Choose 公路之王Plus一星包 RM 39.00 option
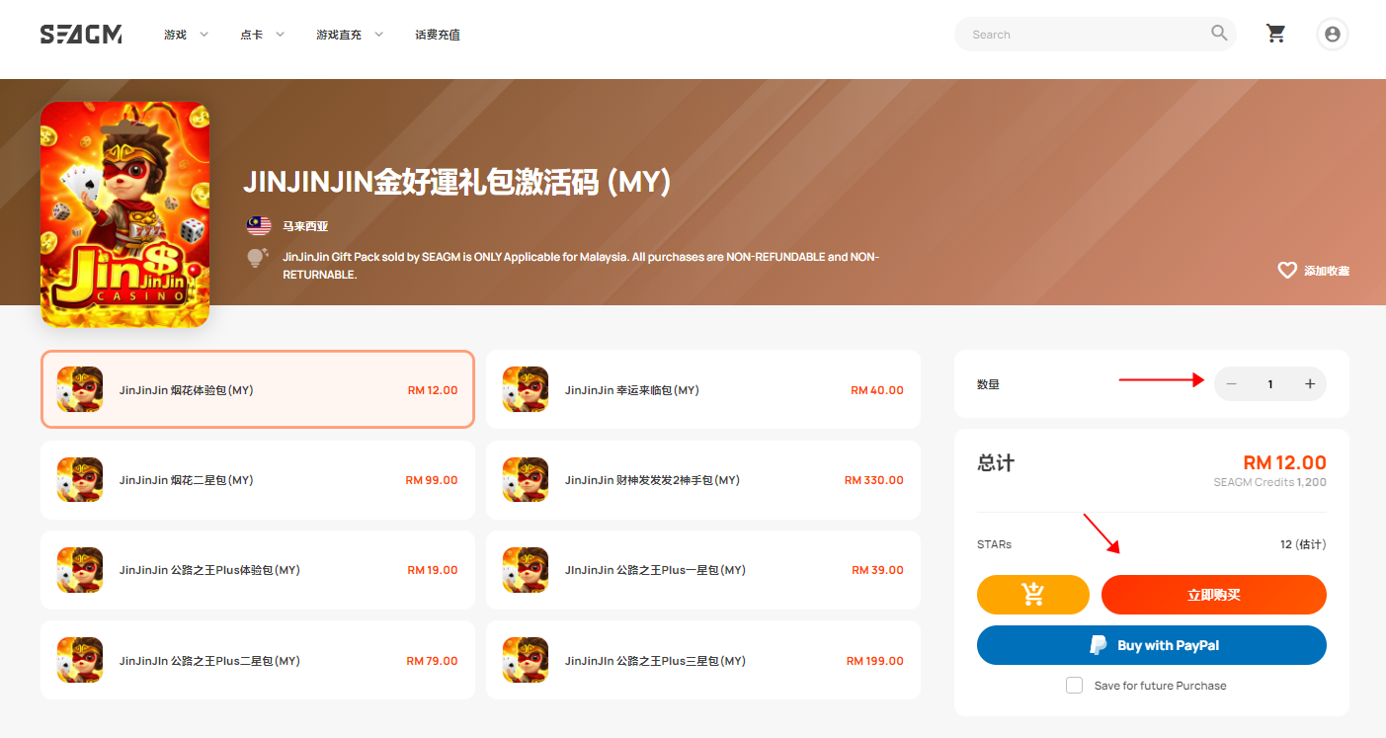This screenshot has height=738, width=1386. (x=703, y=570)
